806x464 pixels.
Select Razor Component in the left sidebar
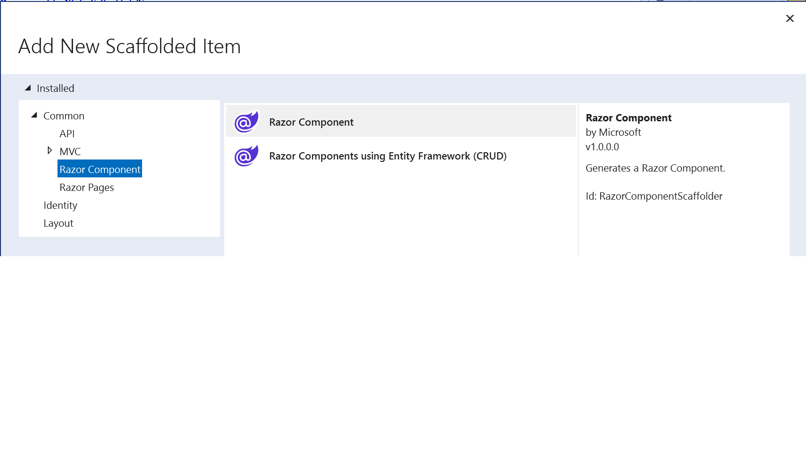pos(100,169)
